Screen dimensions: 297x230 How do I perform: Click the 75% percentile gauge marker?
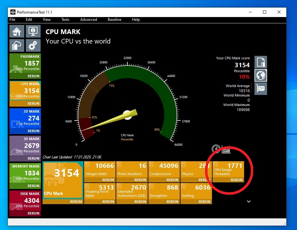click(x=111, y=86)
